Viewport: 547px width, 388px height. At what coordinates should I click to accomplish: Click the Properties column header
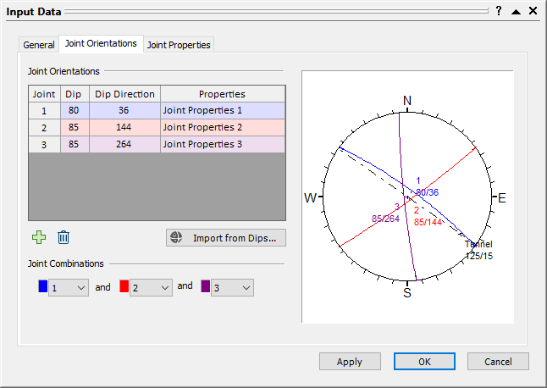[x=223, y=94]
